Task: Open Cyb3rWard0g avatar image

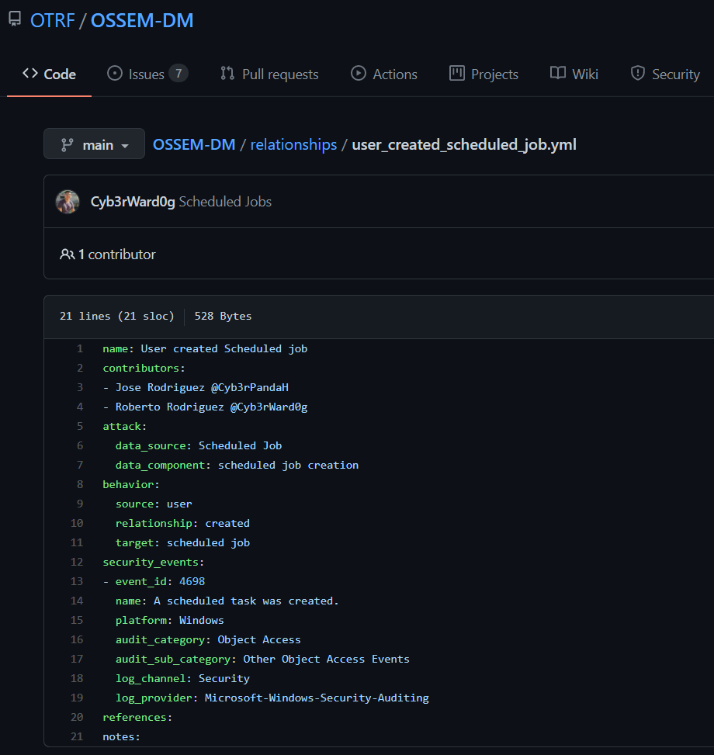Action: click(68, 202)
